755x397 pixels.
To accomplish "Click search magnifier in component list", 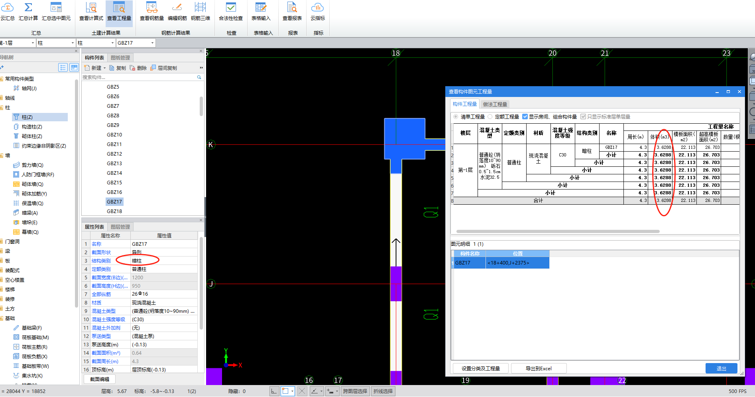I will (199, 77).
